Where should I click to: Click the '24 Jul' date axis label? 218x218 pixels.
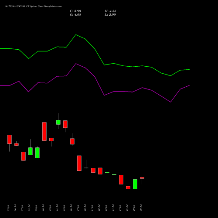coord(113,208)
